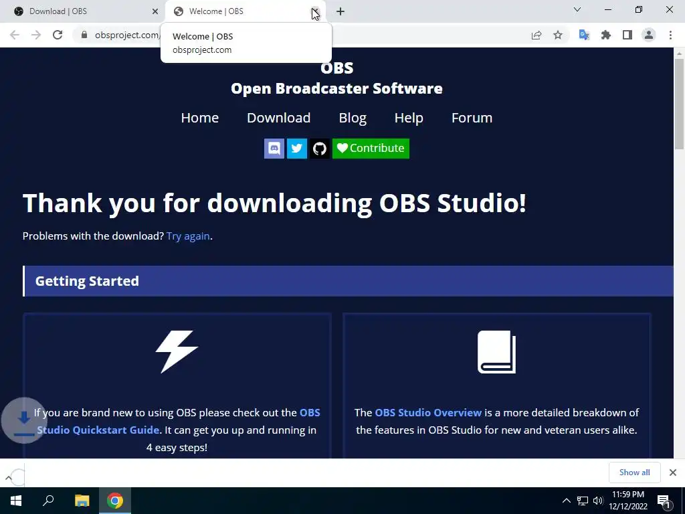Viewport: 685px width, 514px height.
Task: Share this page icon
Action: click(x=536, y=35)
